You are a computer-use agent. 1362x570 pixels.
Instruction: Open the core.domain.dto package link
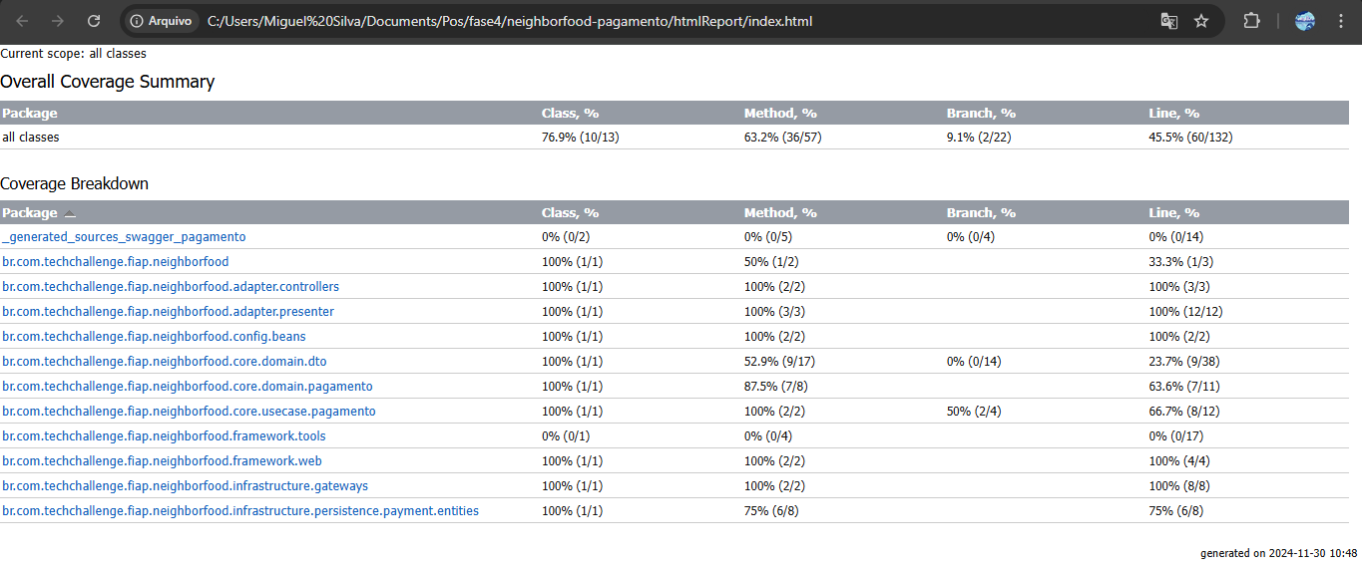click(165, 362)
